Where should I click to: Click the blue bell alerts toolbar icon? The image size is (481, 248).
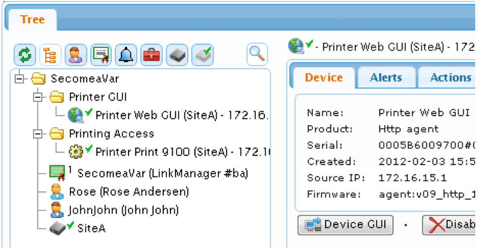tap(126, 55)
